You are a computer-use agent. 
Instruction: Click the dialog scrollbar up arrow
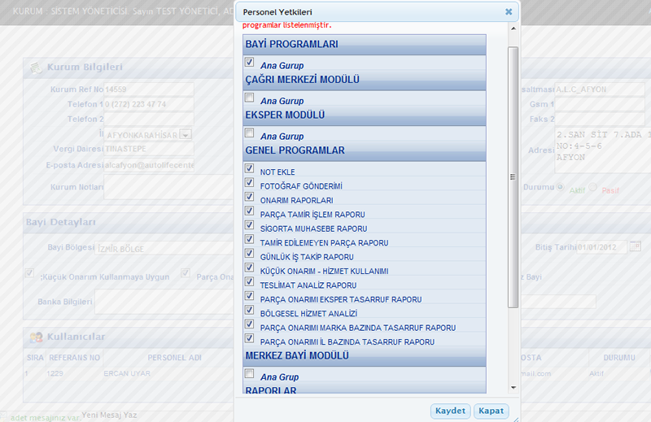click(513, 28)
